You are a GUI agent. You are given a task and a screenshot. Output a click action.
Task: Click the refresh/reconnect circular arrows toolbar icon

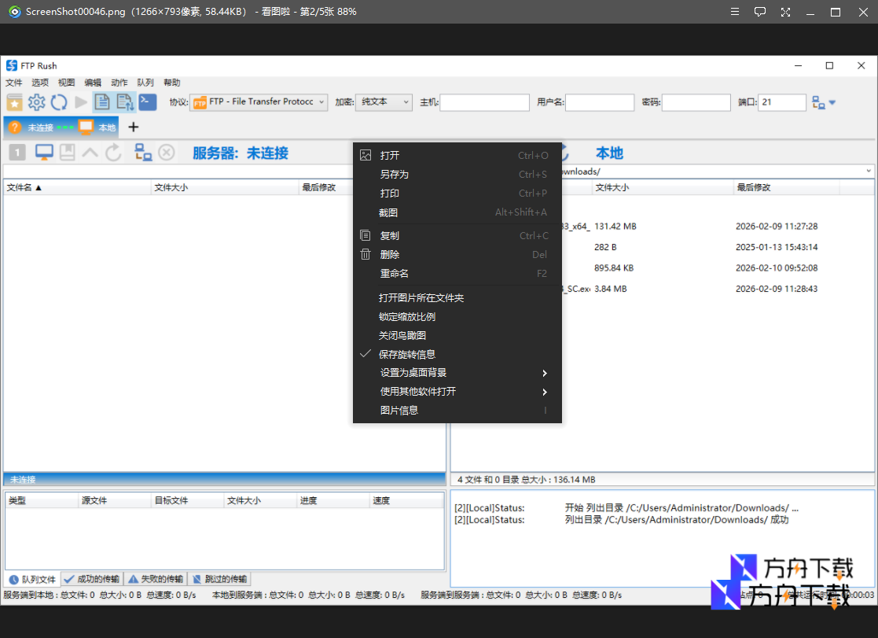(58, 102)
